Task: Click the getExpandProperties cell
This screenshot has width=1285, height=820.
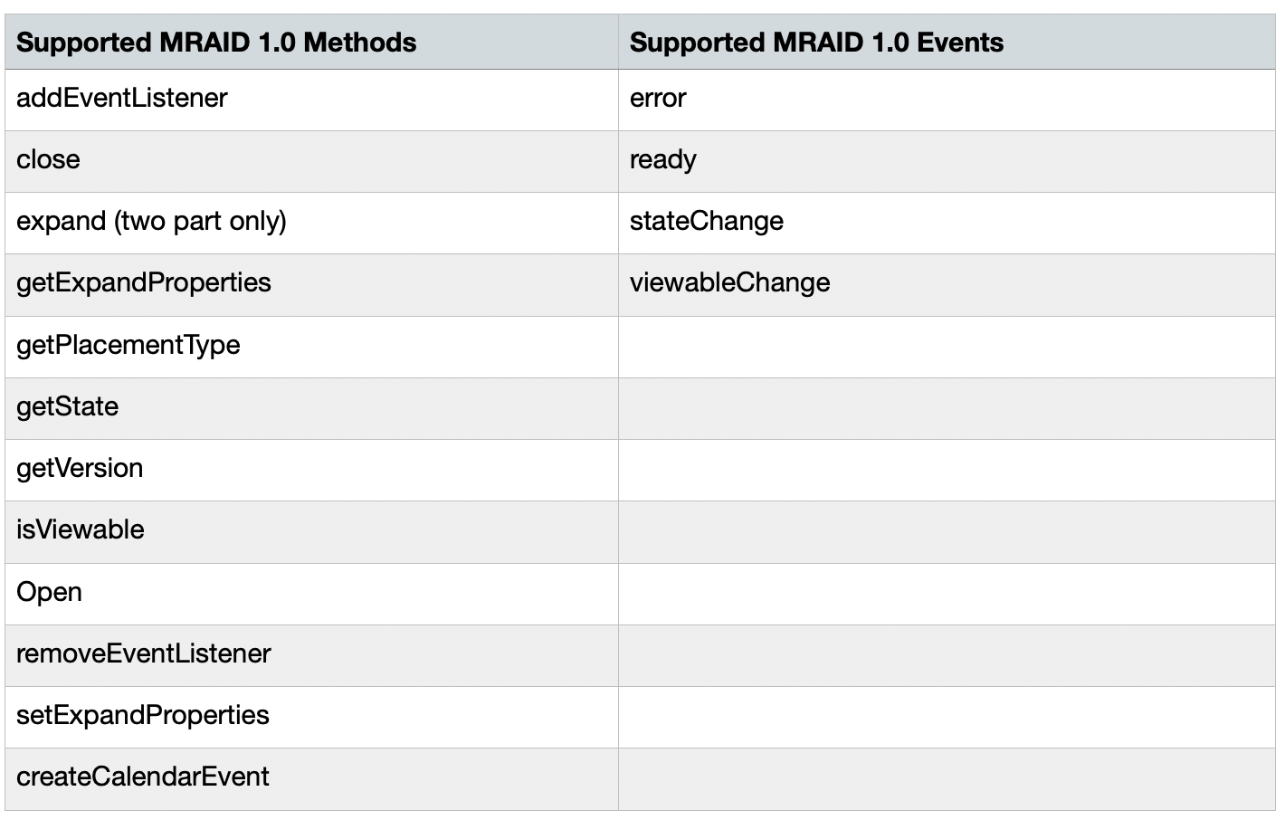Action: tap(144, 282)
